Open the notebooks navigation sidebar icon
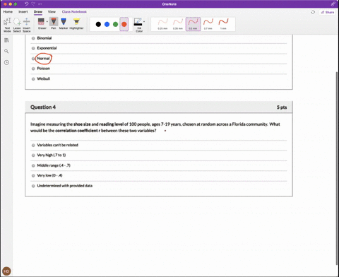The height and width of the screenshot is (277, 339). point(6,40)
